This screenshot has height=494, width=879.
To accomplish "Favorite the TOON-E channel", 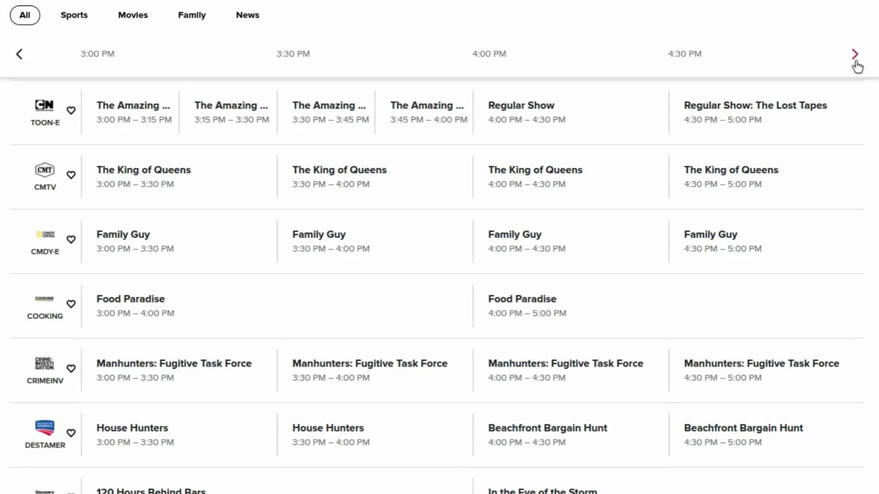I will pos(71,111).
